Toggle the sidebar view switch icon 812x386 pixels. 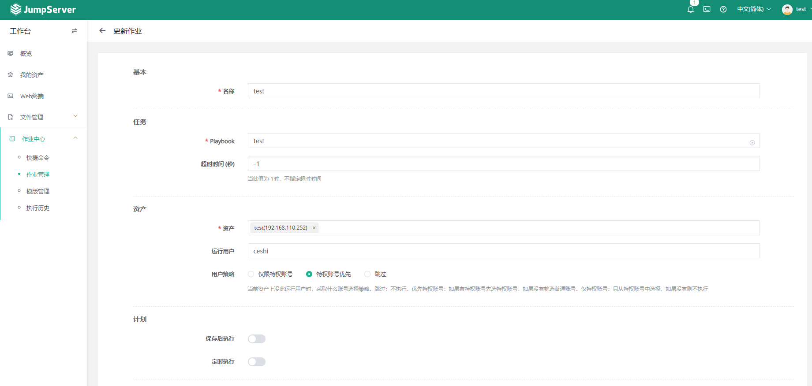tap(74, 31)
